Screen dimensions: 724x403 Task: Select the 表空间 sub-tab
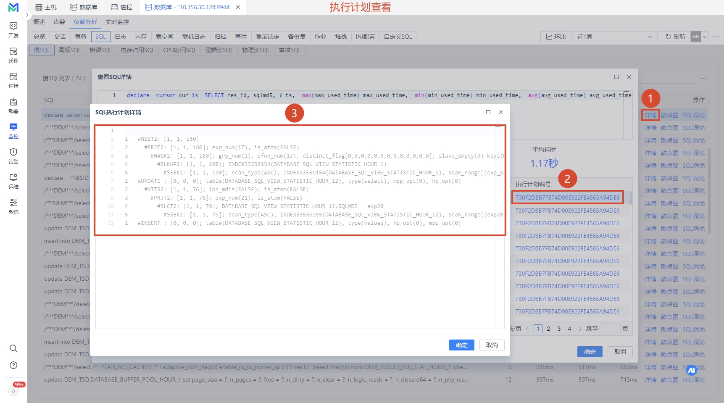click(x=164, y=37)
